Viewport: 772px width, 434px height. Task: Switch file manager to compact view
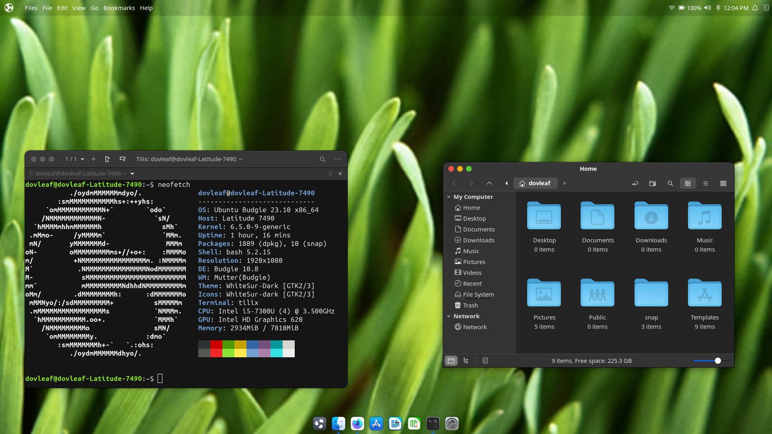(x=723, y=183)
